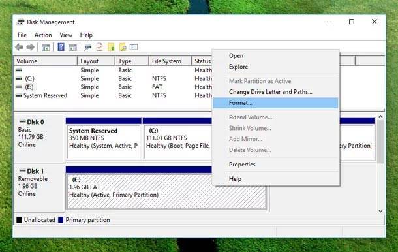This screenshot has width=398, height=252.
Task: Click the drive icon beside System Reserved row
Action: (19, 95)
